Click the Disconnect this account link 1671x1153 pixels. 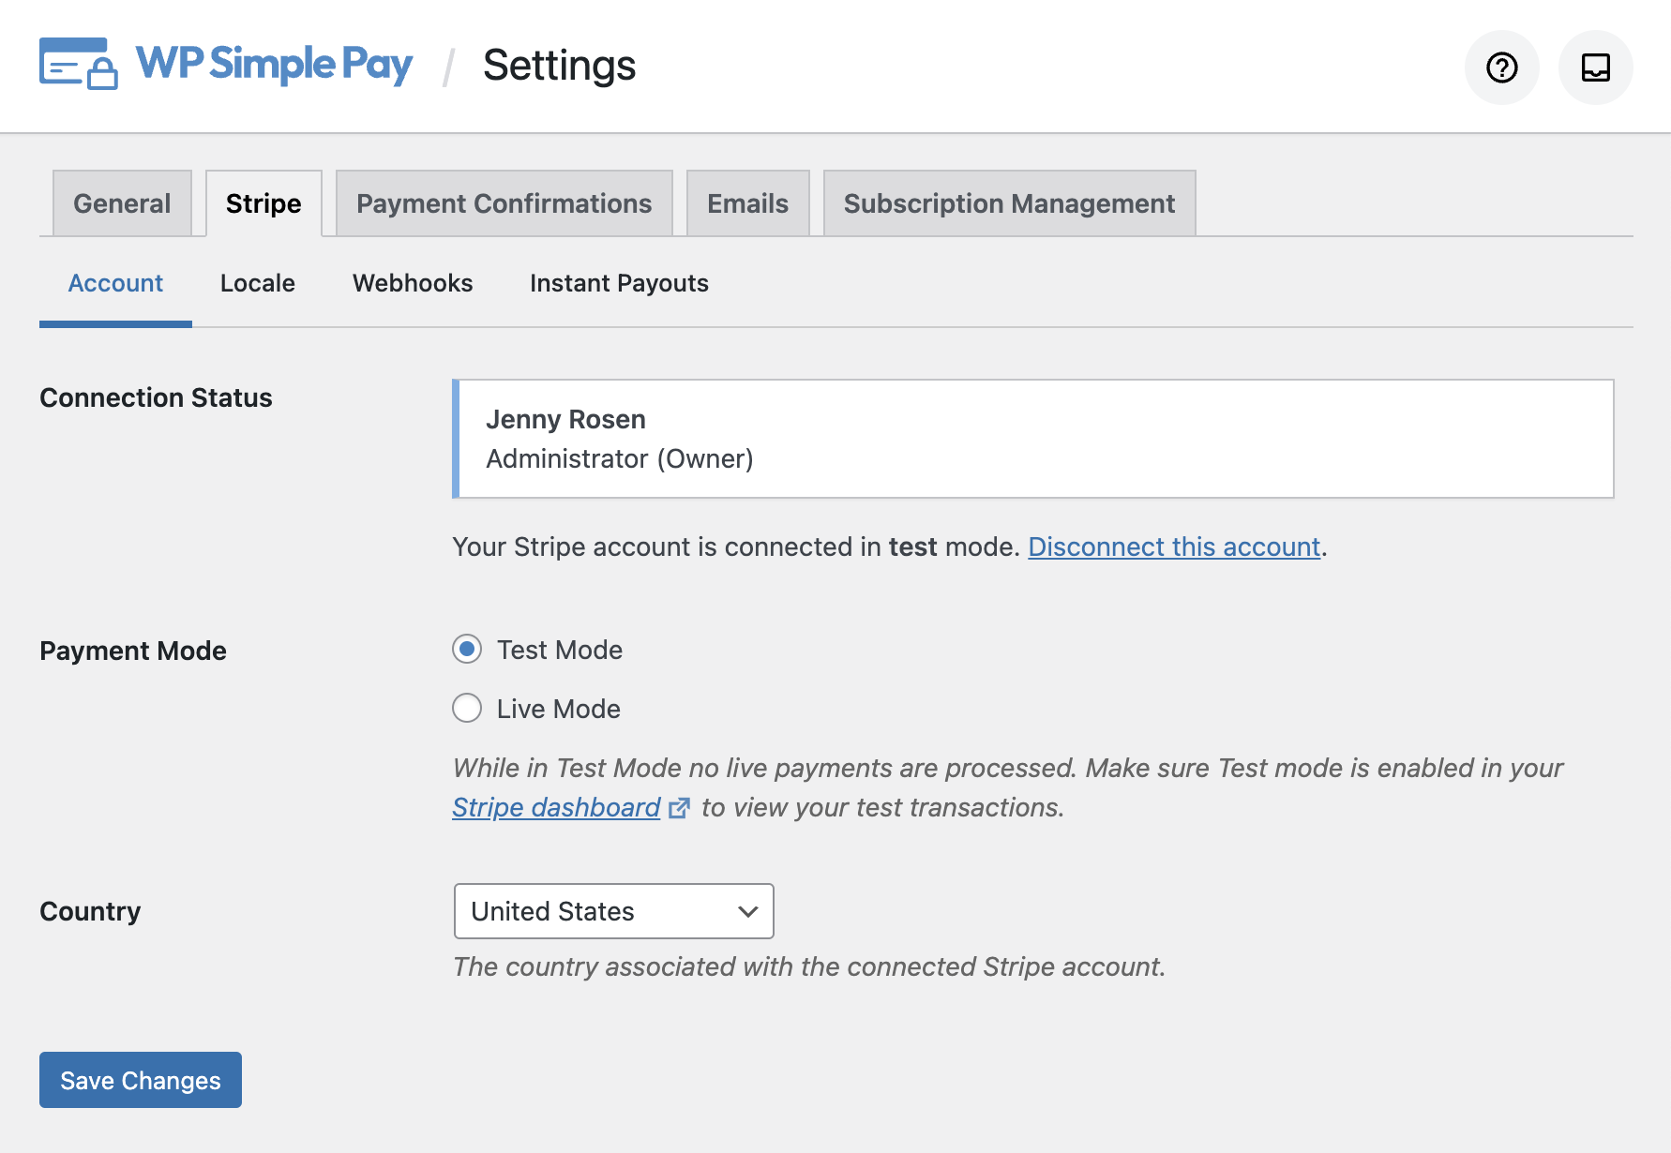pyautogui.click(x=1174, y=547)
